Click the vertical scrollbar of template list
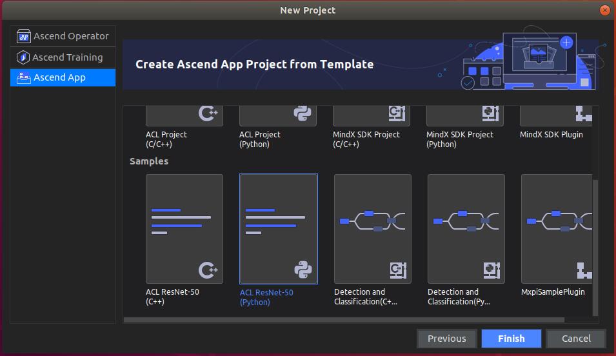 tap(595, 248)
